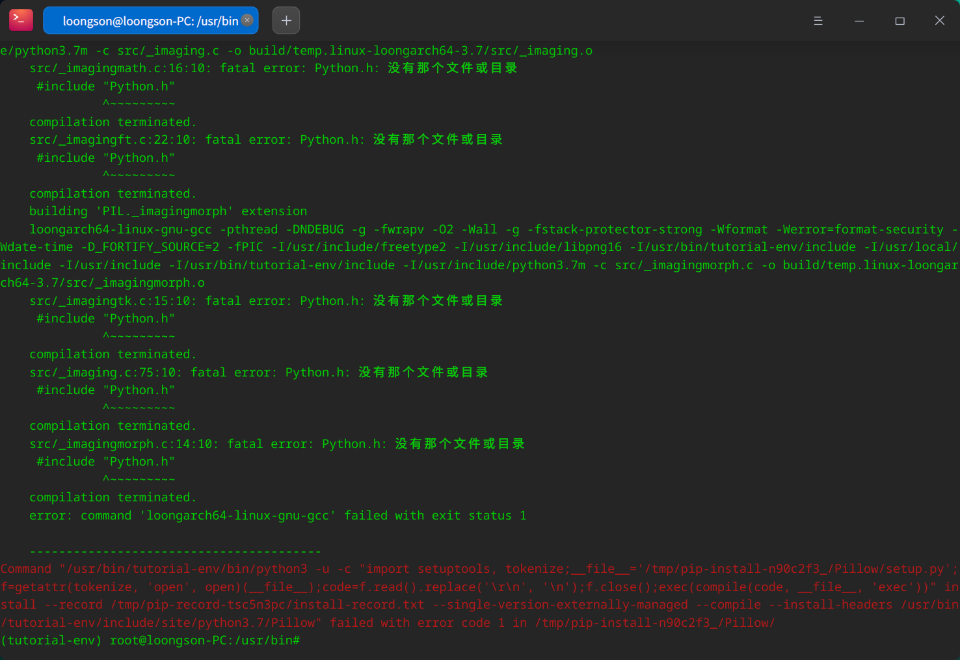Viewport: 960px width, 660px height.
Task: Open a new terminal tab with plus button
Action: [286, 20]
